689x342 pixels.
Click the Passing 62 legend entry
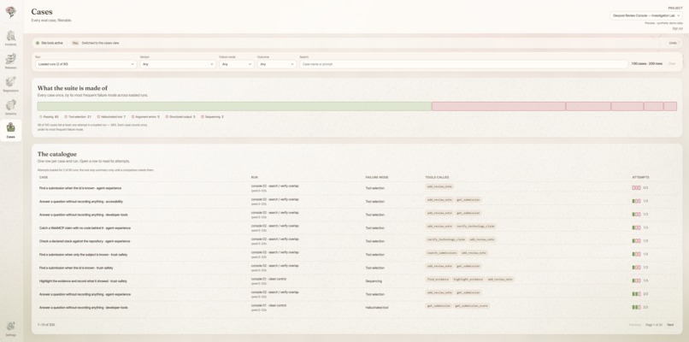coord(49,117)
